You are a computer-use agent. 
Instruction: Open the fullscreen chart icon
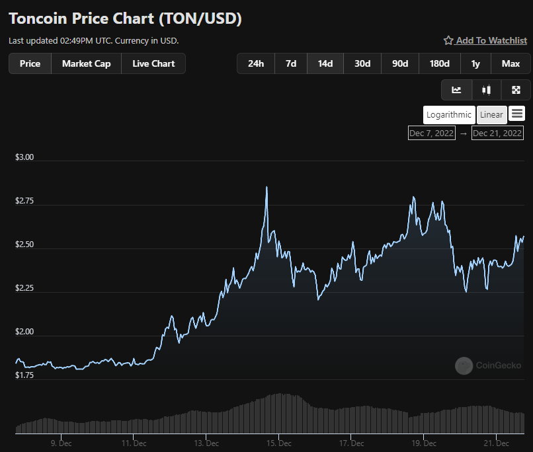pos(516,90)
